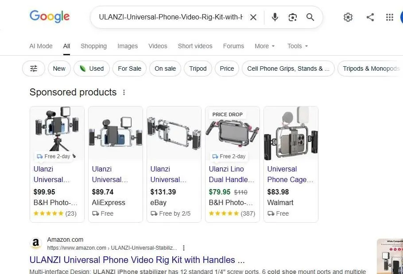Expand the Tools dropdown
The height and width of the screenshot is (274, 403).
[298, 46]
